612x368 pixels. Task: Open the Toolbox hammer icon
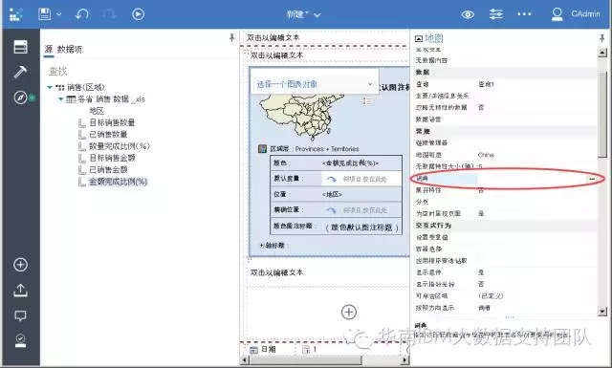[x=20, y=72]
